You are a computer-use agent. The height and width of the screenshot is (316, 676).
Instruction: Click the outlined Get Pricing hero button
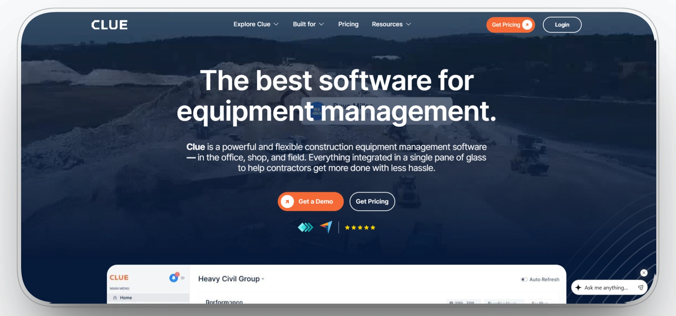(x=372, y=201)
